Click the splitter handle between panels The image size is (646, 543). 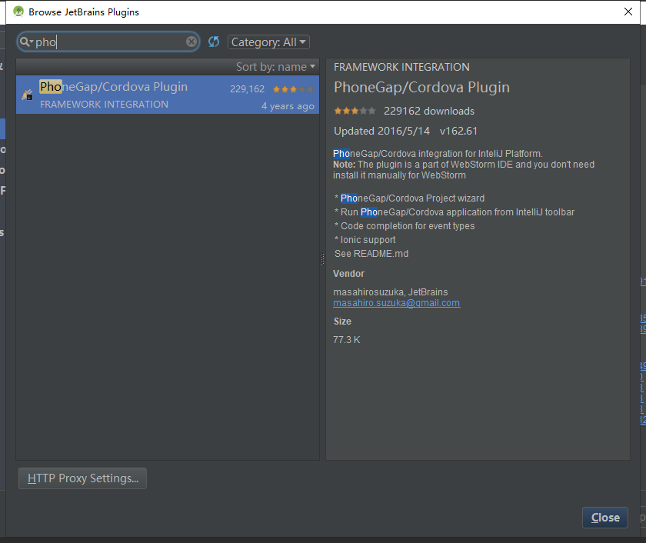(x=322, y=258)
